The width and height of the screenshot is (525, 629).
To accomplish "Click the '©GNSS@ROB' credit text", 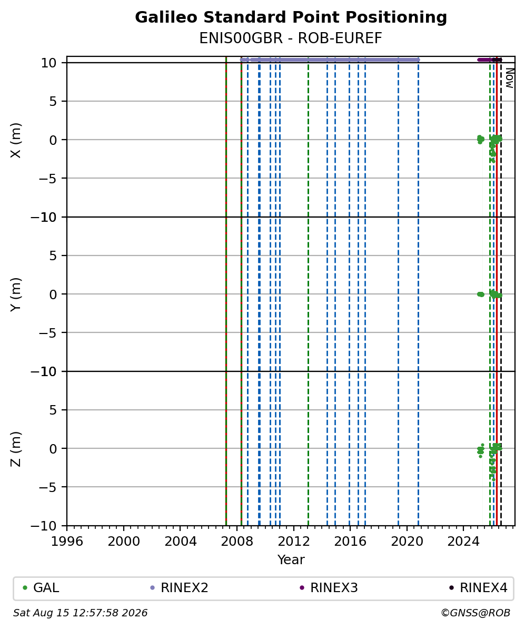I will [x=476, y=613].
